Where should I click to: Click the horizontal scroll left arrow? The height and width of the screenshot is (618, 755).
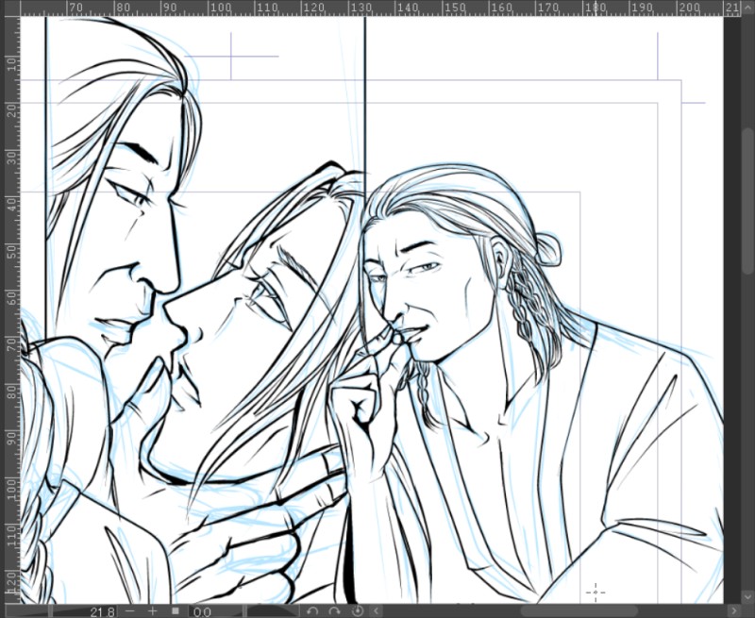(376, 610)
